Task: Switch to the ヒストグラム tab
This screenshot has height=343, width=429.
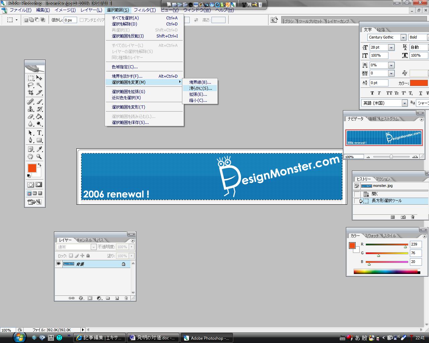Action: [390, 119]
